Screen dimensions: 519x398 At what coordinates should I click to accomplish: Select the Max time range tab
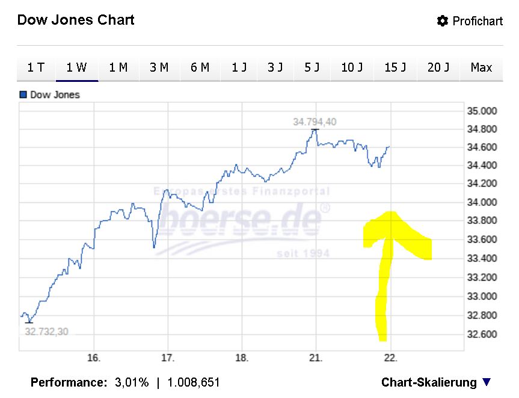point(481,67)
